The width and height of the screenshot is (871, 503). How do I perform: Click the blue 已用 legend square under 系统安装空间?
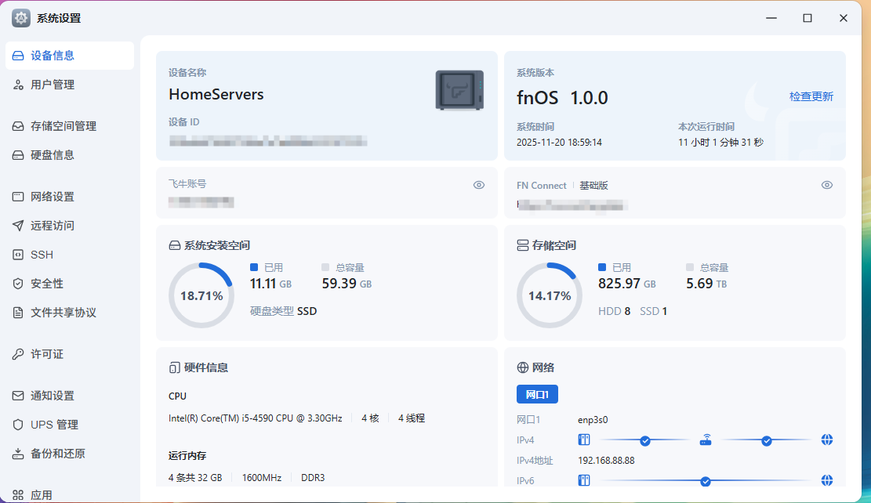click(254, 268)
